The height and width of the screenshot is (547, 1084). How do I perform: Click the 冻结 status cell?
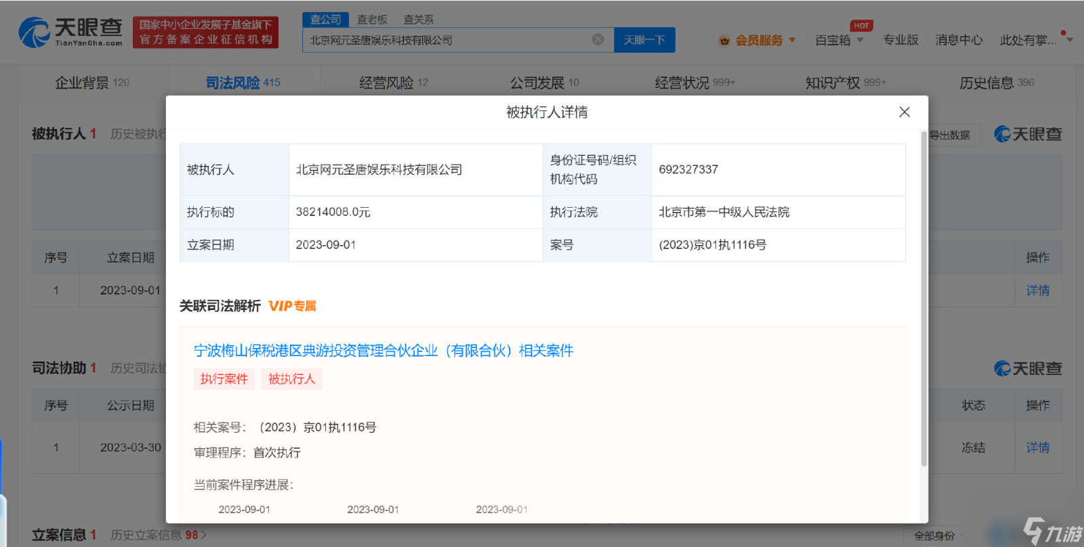[974, 447]
